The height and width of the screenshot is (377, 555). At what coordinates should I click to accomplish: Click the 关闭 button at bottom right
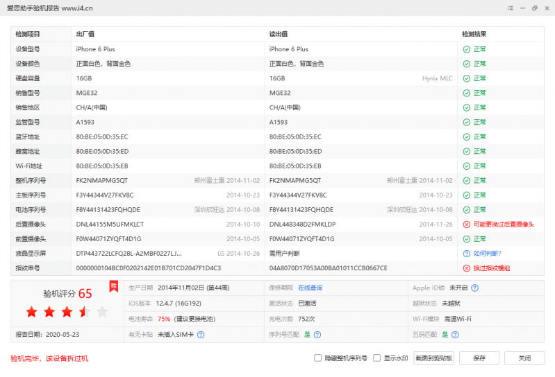point(524,358)
